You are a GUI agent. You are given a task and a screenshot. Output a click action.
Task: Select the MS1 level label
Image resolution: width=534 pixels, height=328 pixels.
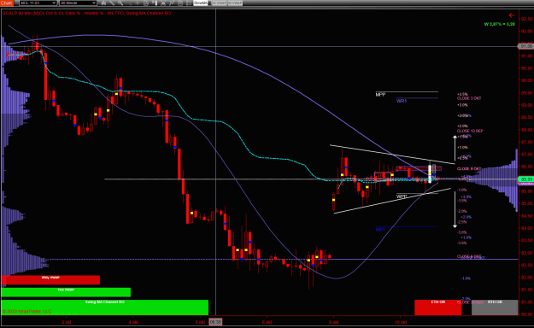[x=380, y=230]
